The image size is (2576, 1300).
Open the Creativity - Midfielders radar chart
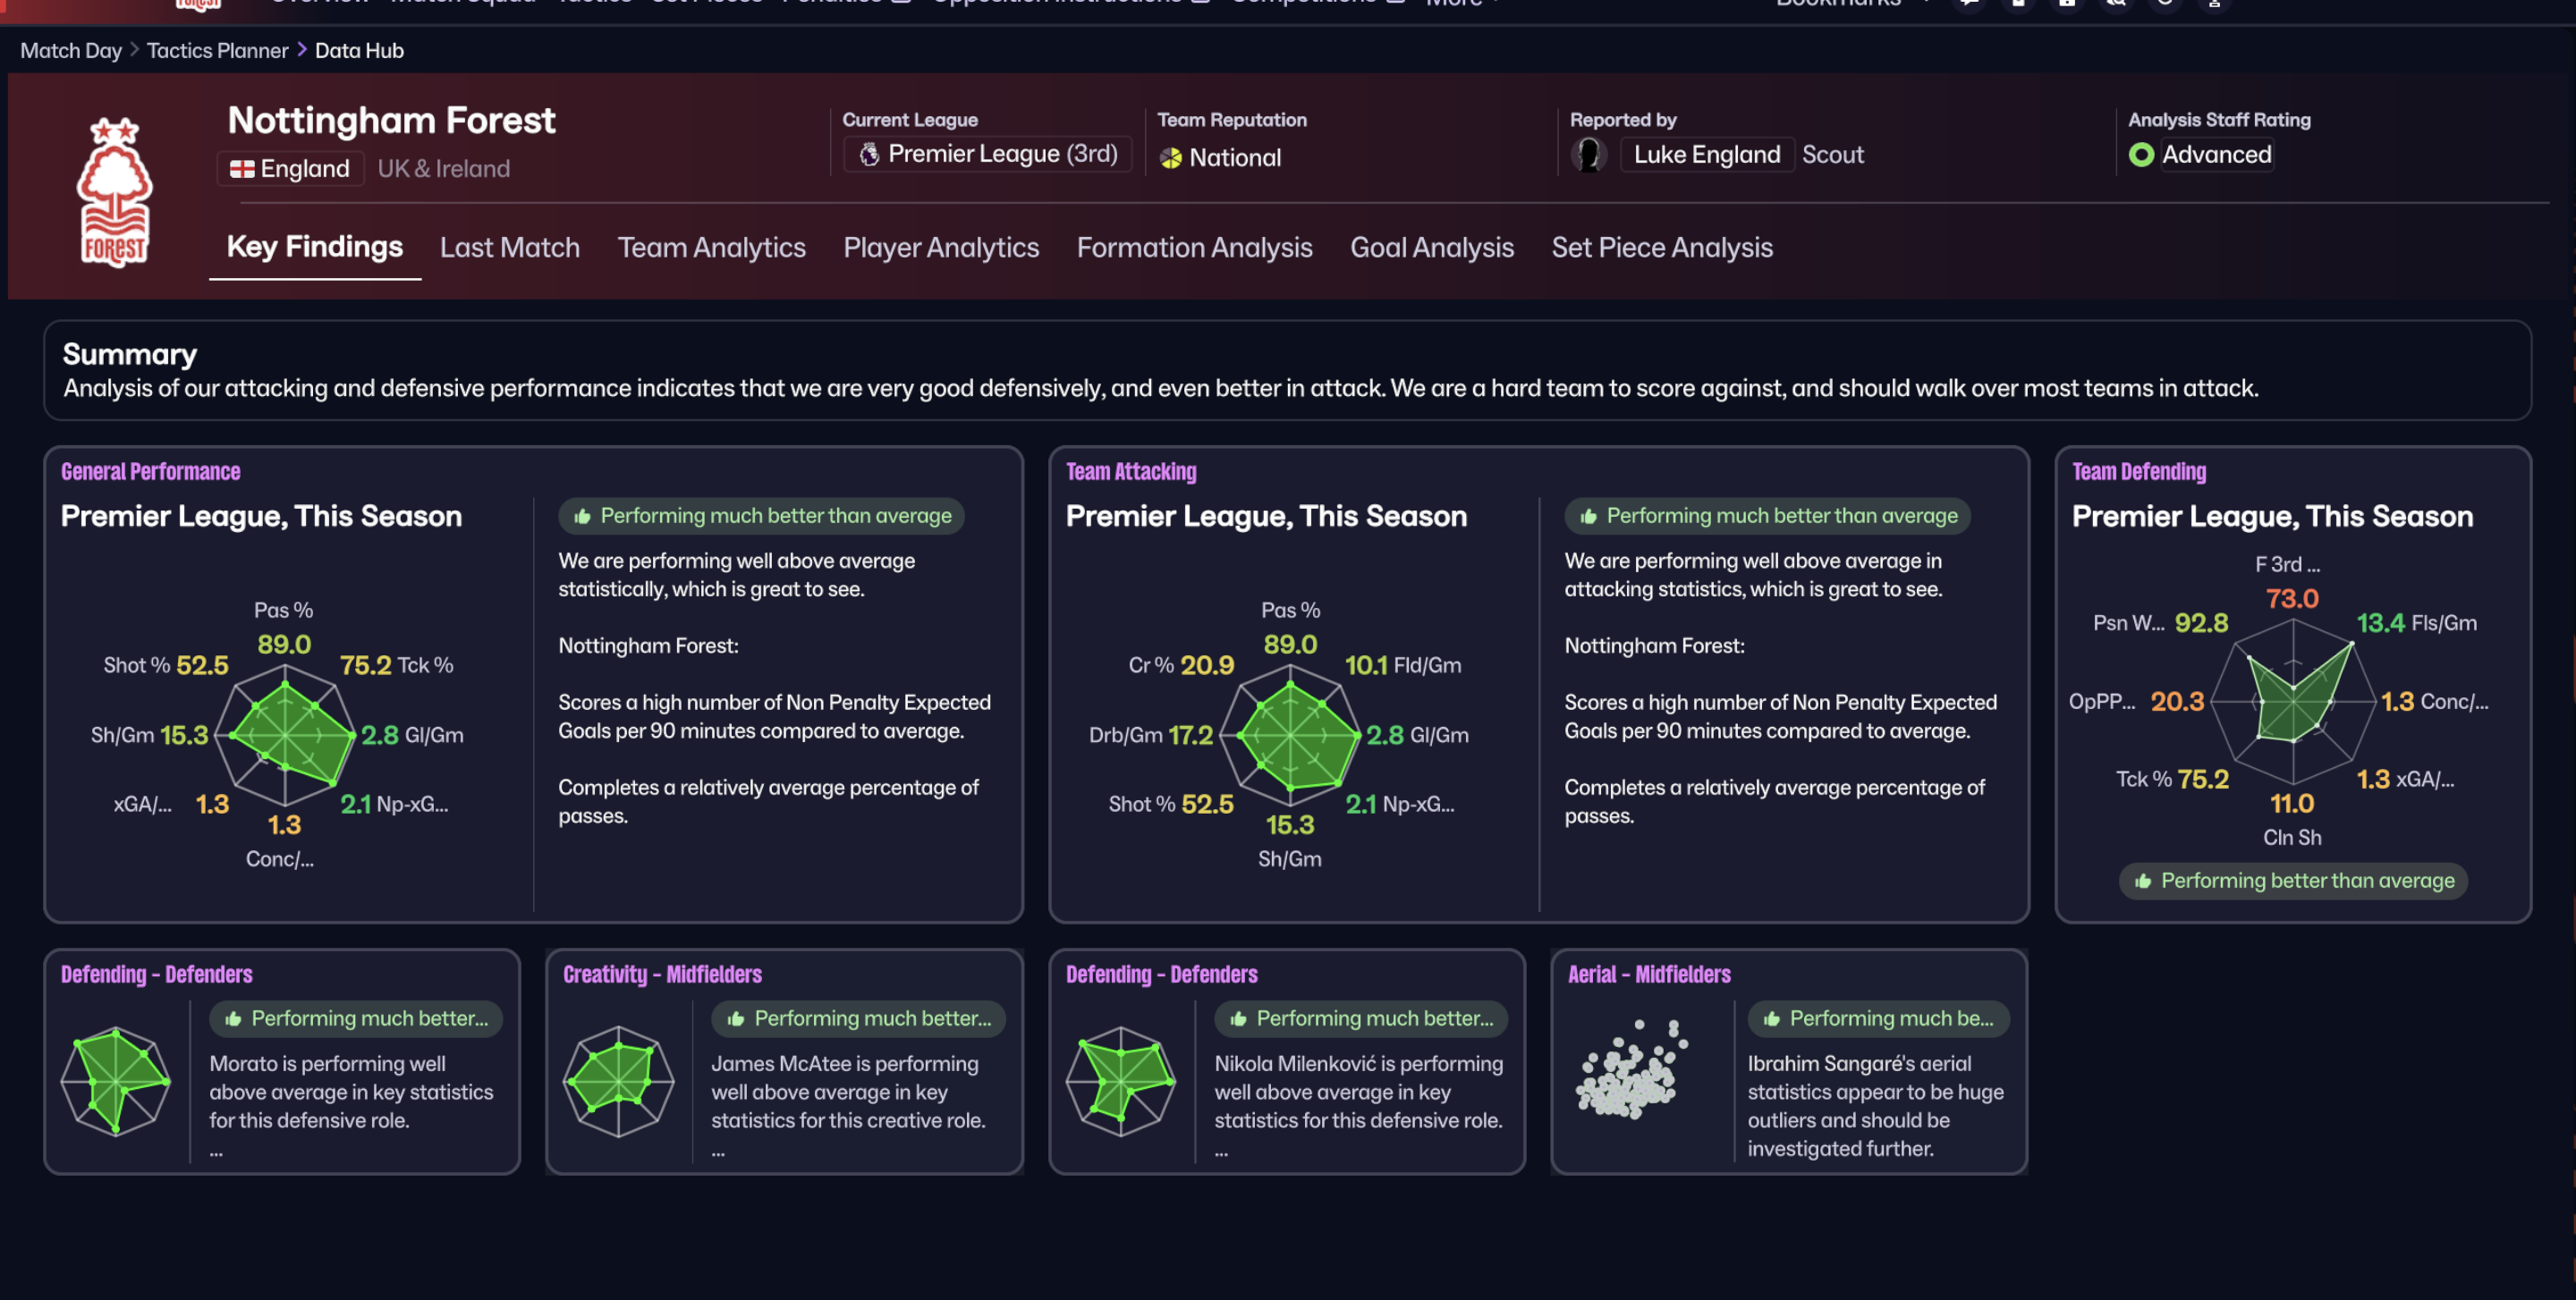click(618, 1080)
